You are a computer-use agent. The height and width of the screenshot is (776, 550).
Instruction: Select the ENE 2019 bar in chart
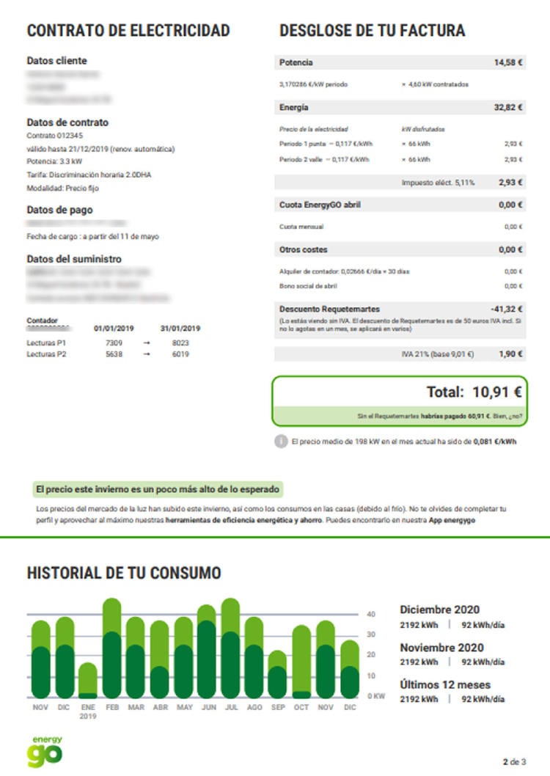[88, 681]
